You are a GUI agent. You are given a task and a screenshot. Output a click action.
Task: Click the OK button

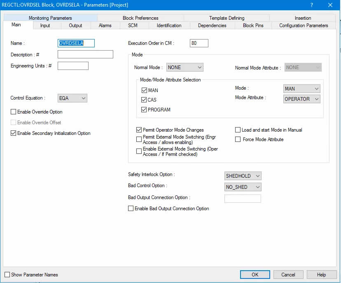click(x=255, y=274)
